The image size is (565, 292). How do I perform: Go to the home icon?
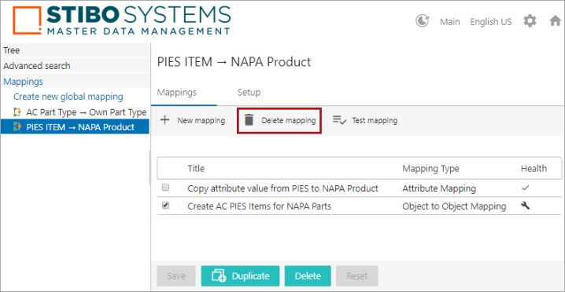coord(556,21)
